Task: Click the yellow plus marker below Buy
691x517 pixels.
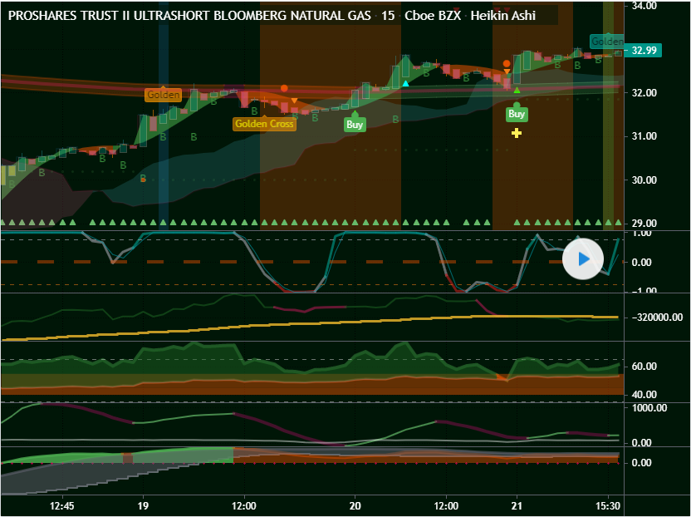Action: (x=516, y=133)
